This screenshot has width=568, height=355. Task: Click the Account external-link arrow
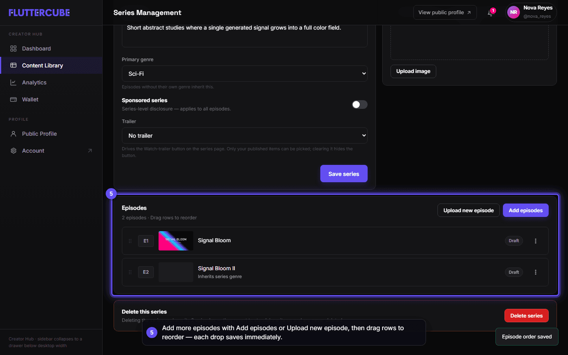coord(90,151)
